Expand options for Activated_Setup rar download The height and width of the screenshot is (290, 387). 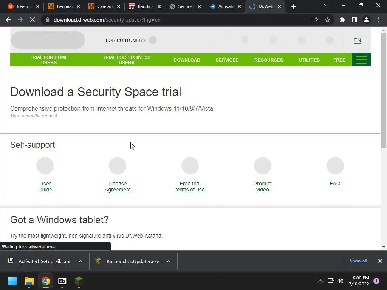click(x=80, y=261)
